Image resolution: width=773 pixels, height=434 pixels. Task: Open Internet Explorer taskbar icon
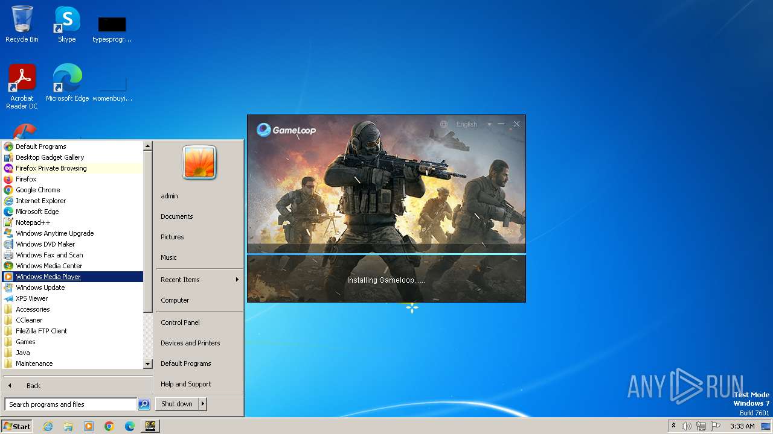[48, 426]
